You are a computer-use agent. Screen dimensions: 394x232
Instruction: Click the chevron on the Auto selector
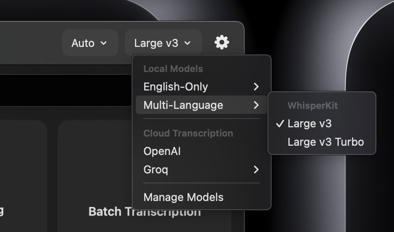pos(104,43)
